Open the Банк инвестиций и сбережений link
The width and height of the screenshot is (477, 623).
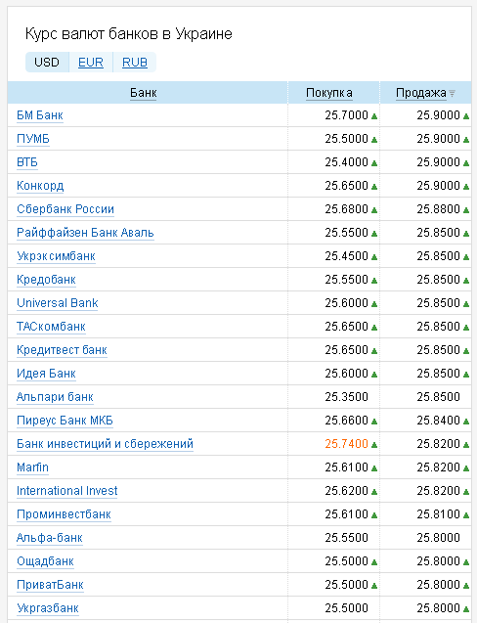(105, 444)
